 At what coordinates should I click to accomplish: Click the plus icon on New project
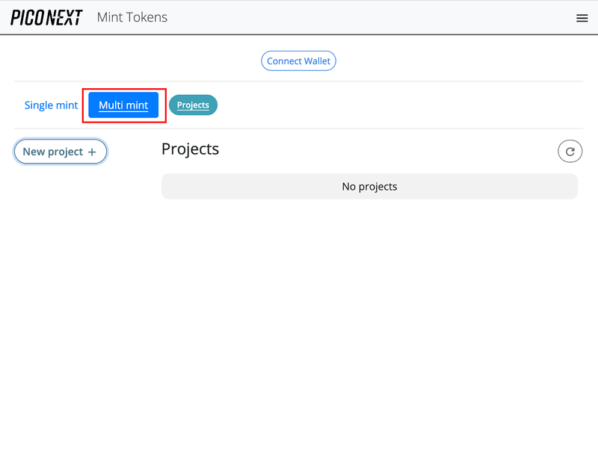(x=92, y=152)
